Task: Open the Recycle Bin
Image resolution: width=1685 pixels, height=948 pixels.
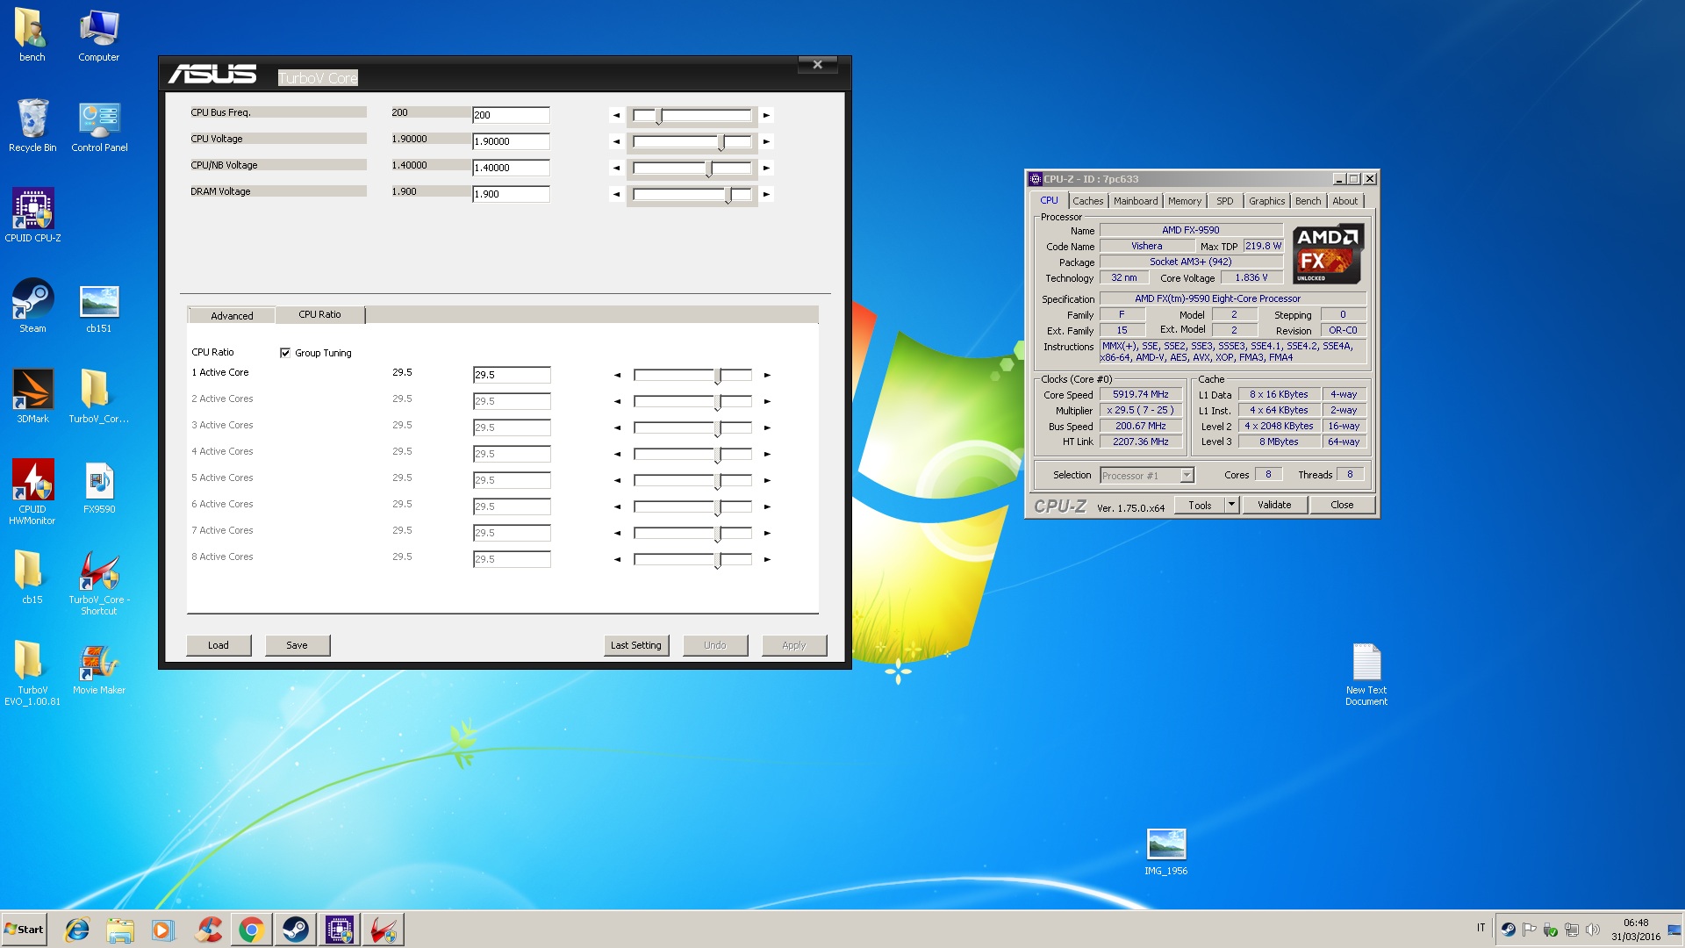Action: [x=32, y=126]
